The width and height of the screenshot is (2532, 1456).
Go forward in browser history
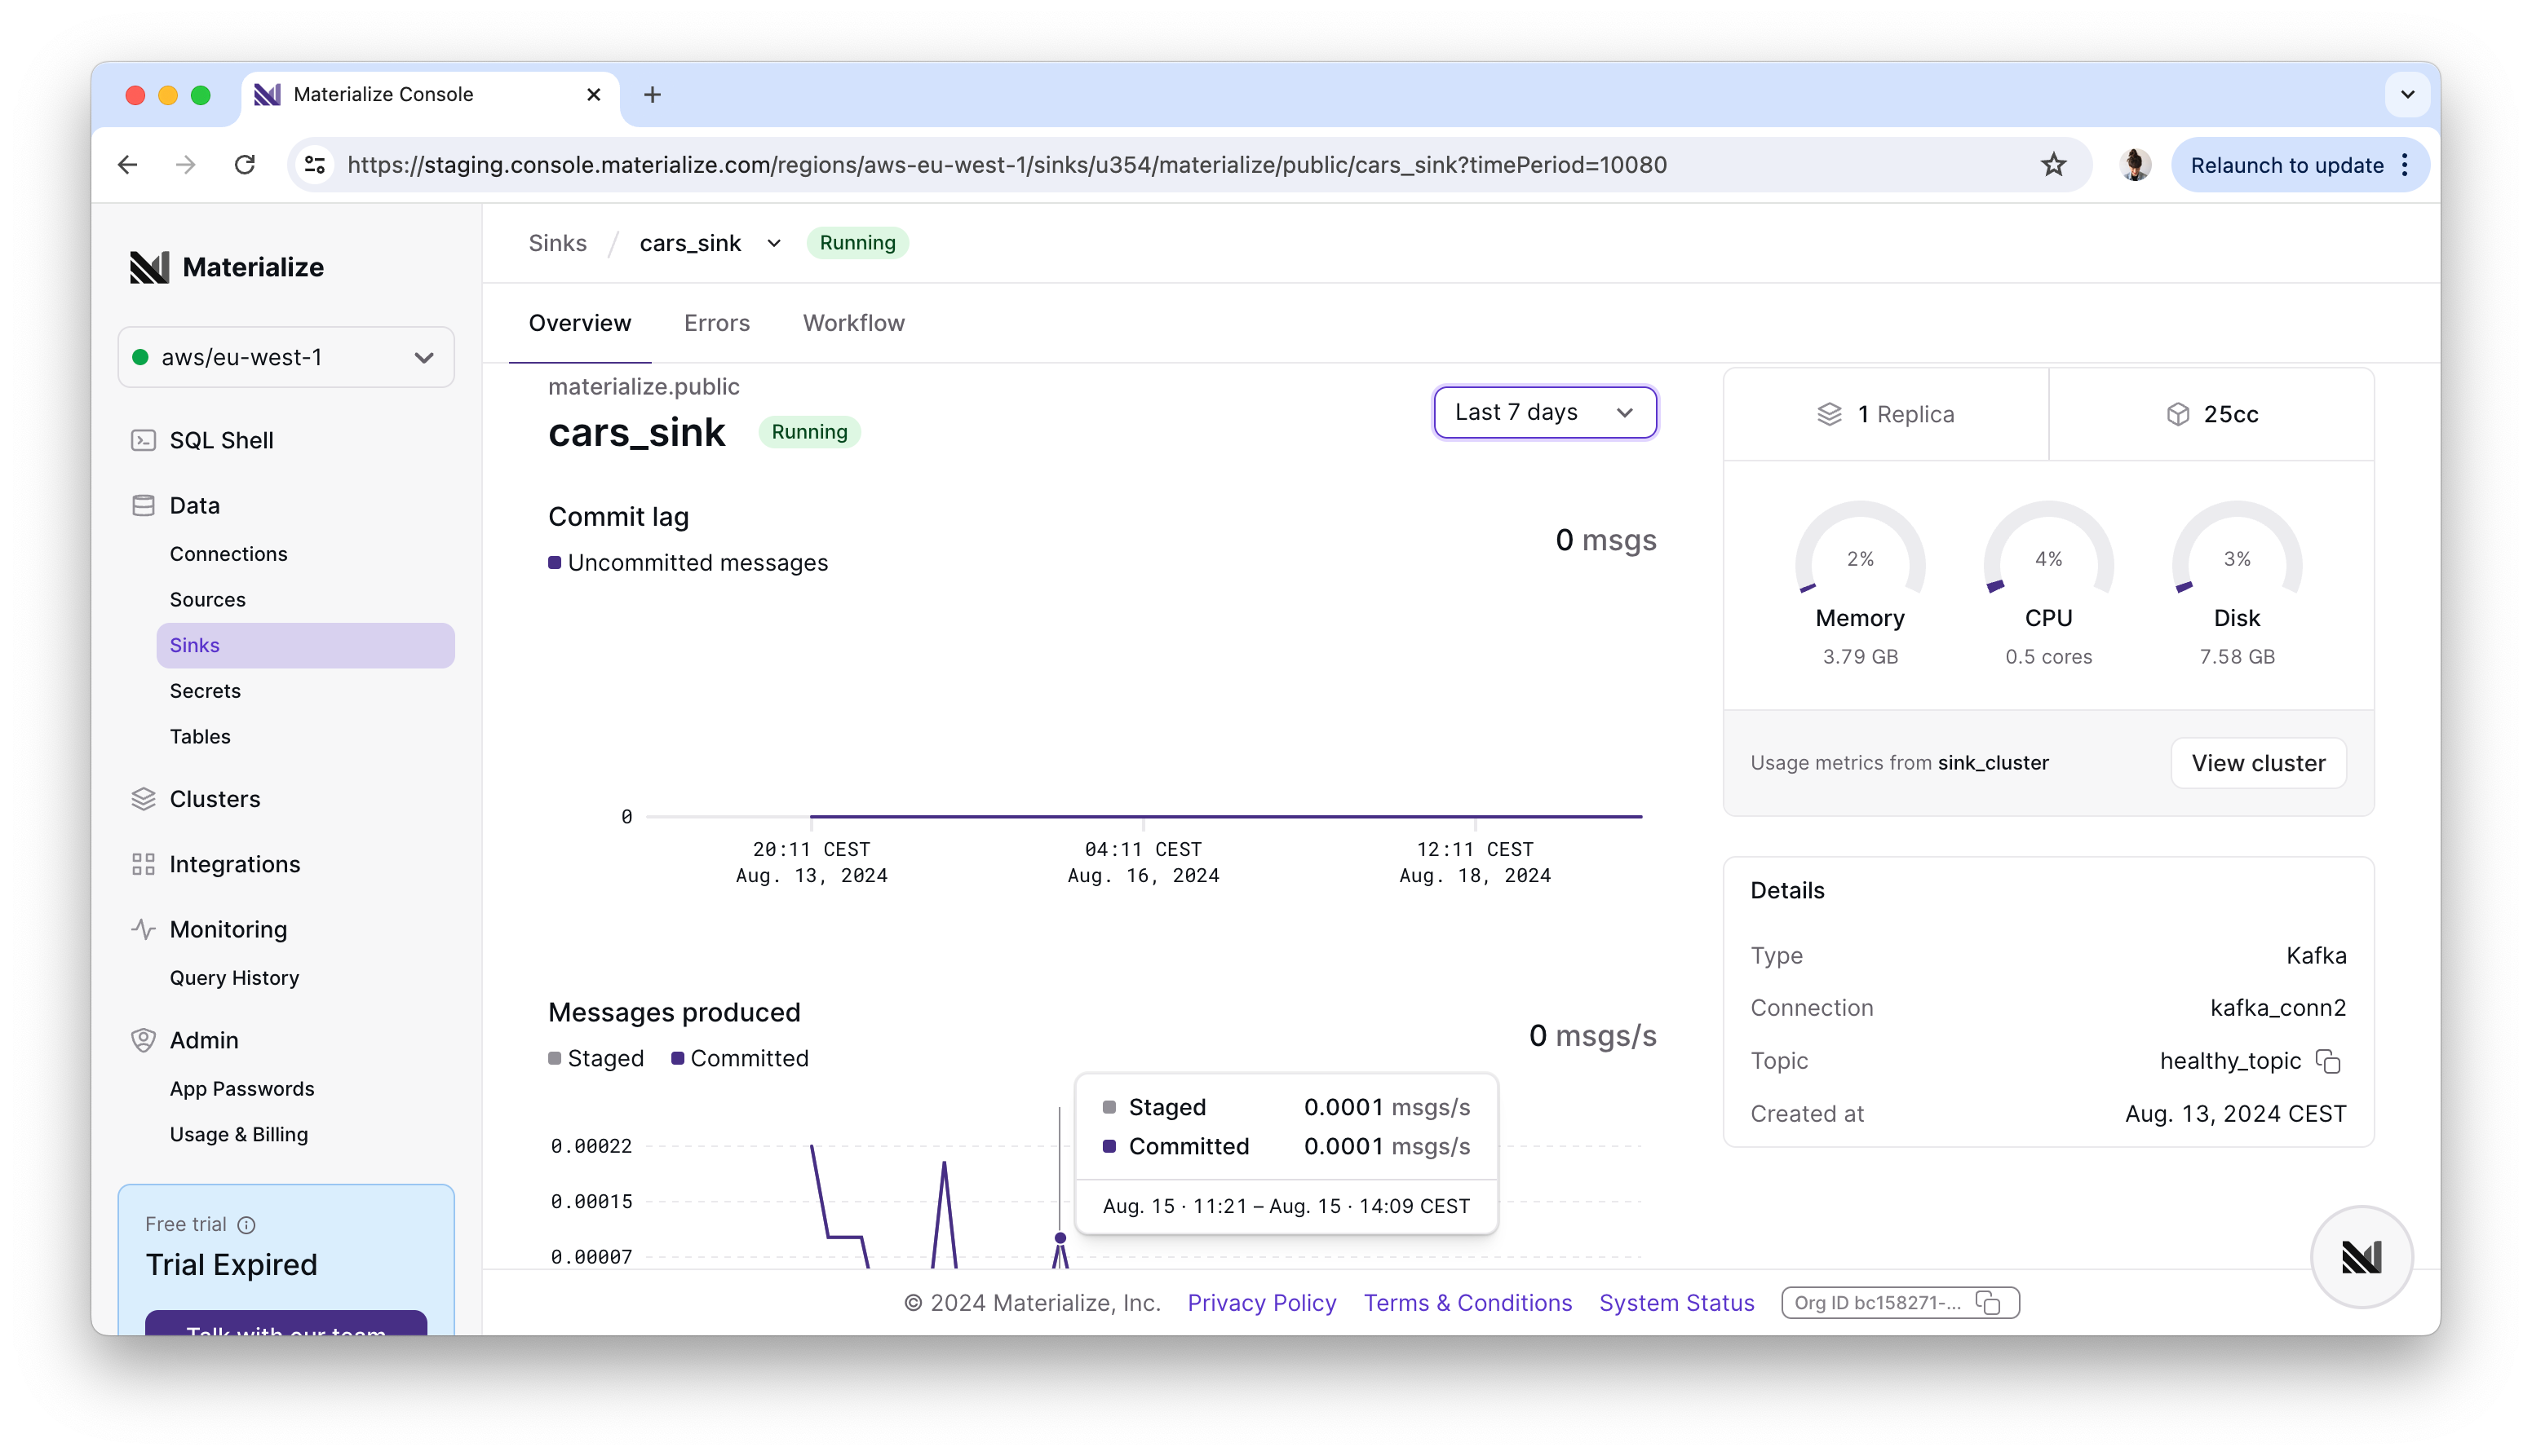186,165
